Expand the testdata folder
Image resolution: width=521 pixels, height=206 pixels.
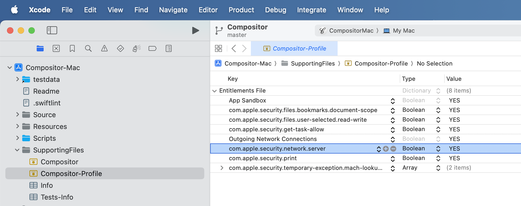[17, 79]
